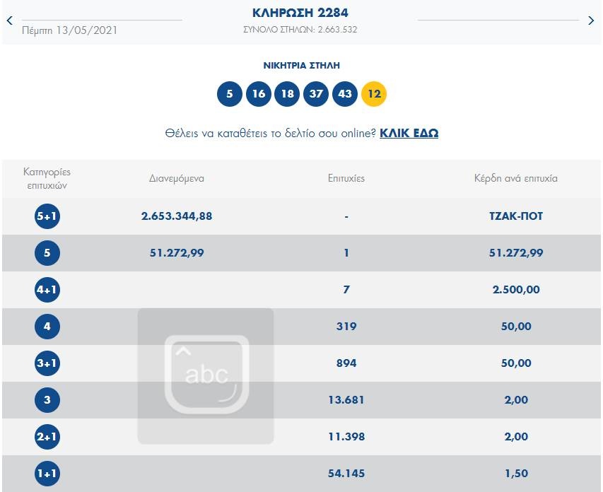Click the 5+1 category badge
This screenshot has width=603, height=492.
[x=47, y=216]
